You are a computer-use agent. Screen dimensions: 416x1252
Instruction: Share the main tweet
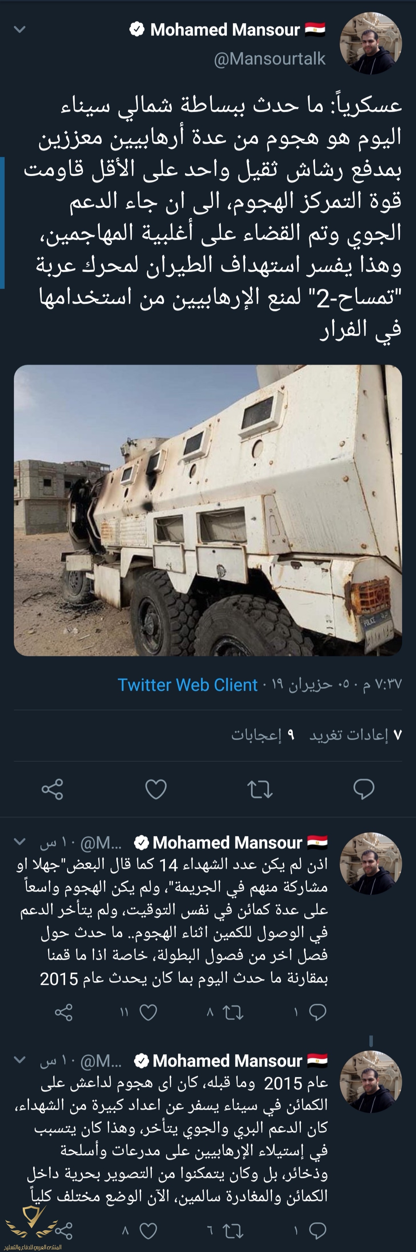(52, 789)
